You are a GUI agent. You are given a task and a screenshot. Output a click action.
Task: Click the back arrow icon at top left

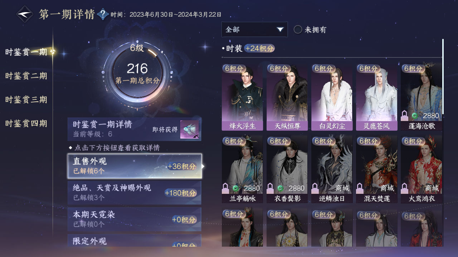pyautogui.click(x=25, y=14)
